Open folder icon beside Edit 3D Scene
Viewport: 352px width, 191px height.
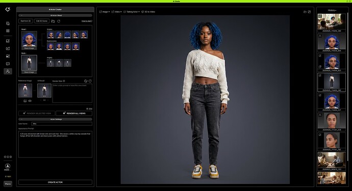[53, 21]
